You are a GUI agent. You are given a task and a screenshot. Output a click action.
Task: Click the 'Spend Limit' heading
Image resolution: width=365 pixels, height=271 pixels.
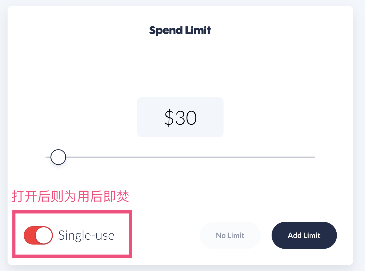180,30
